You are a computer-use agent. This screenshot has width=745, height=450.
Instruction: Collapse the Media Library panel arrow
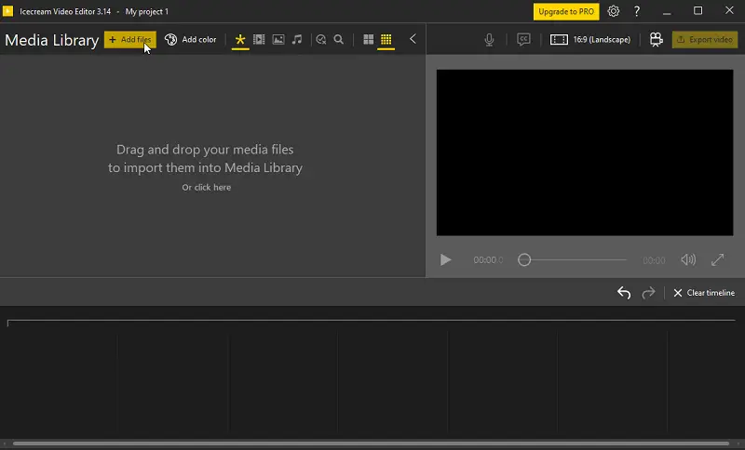pyautogui.click(x=413, y=39)
